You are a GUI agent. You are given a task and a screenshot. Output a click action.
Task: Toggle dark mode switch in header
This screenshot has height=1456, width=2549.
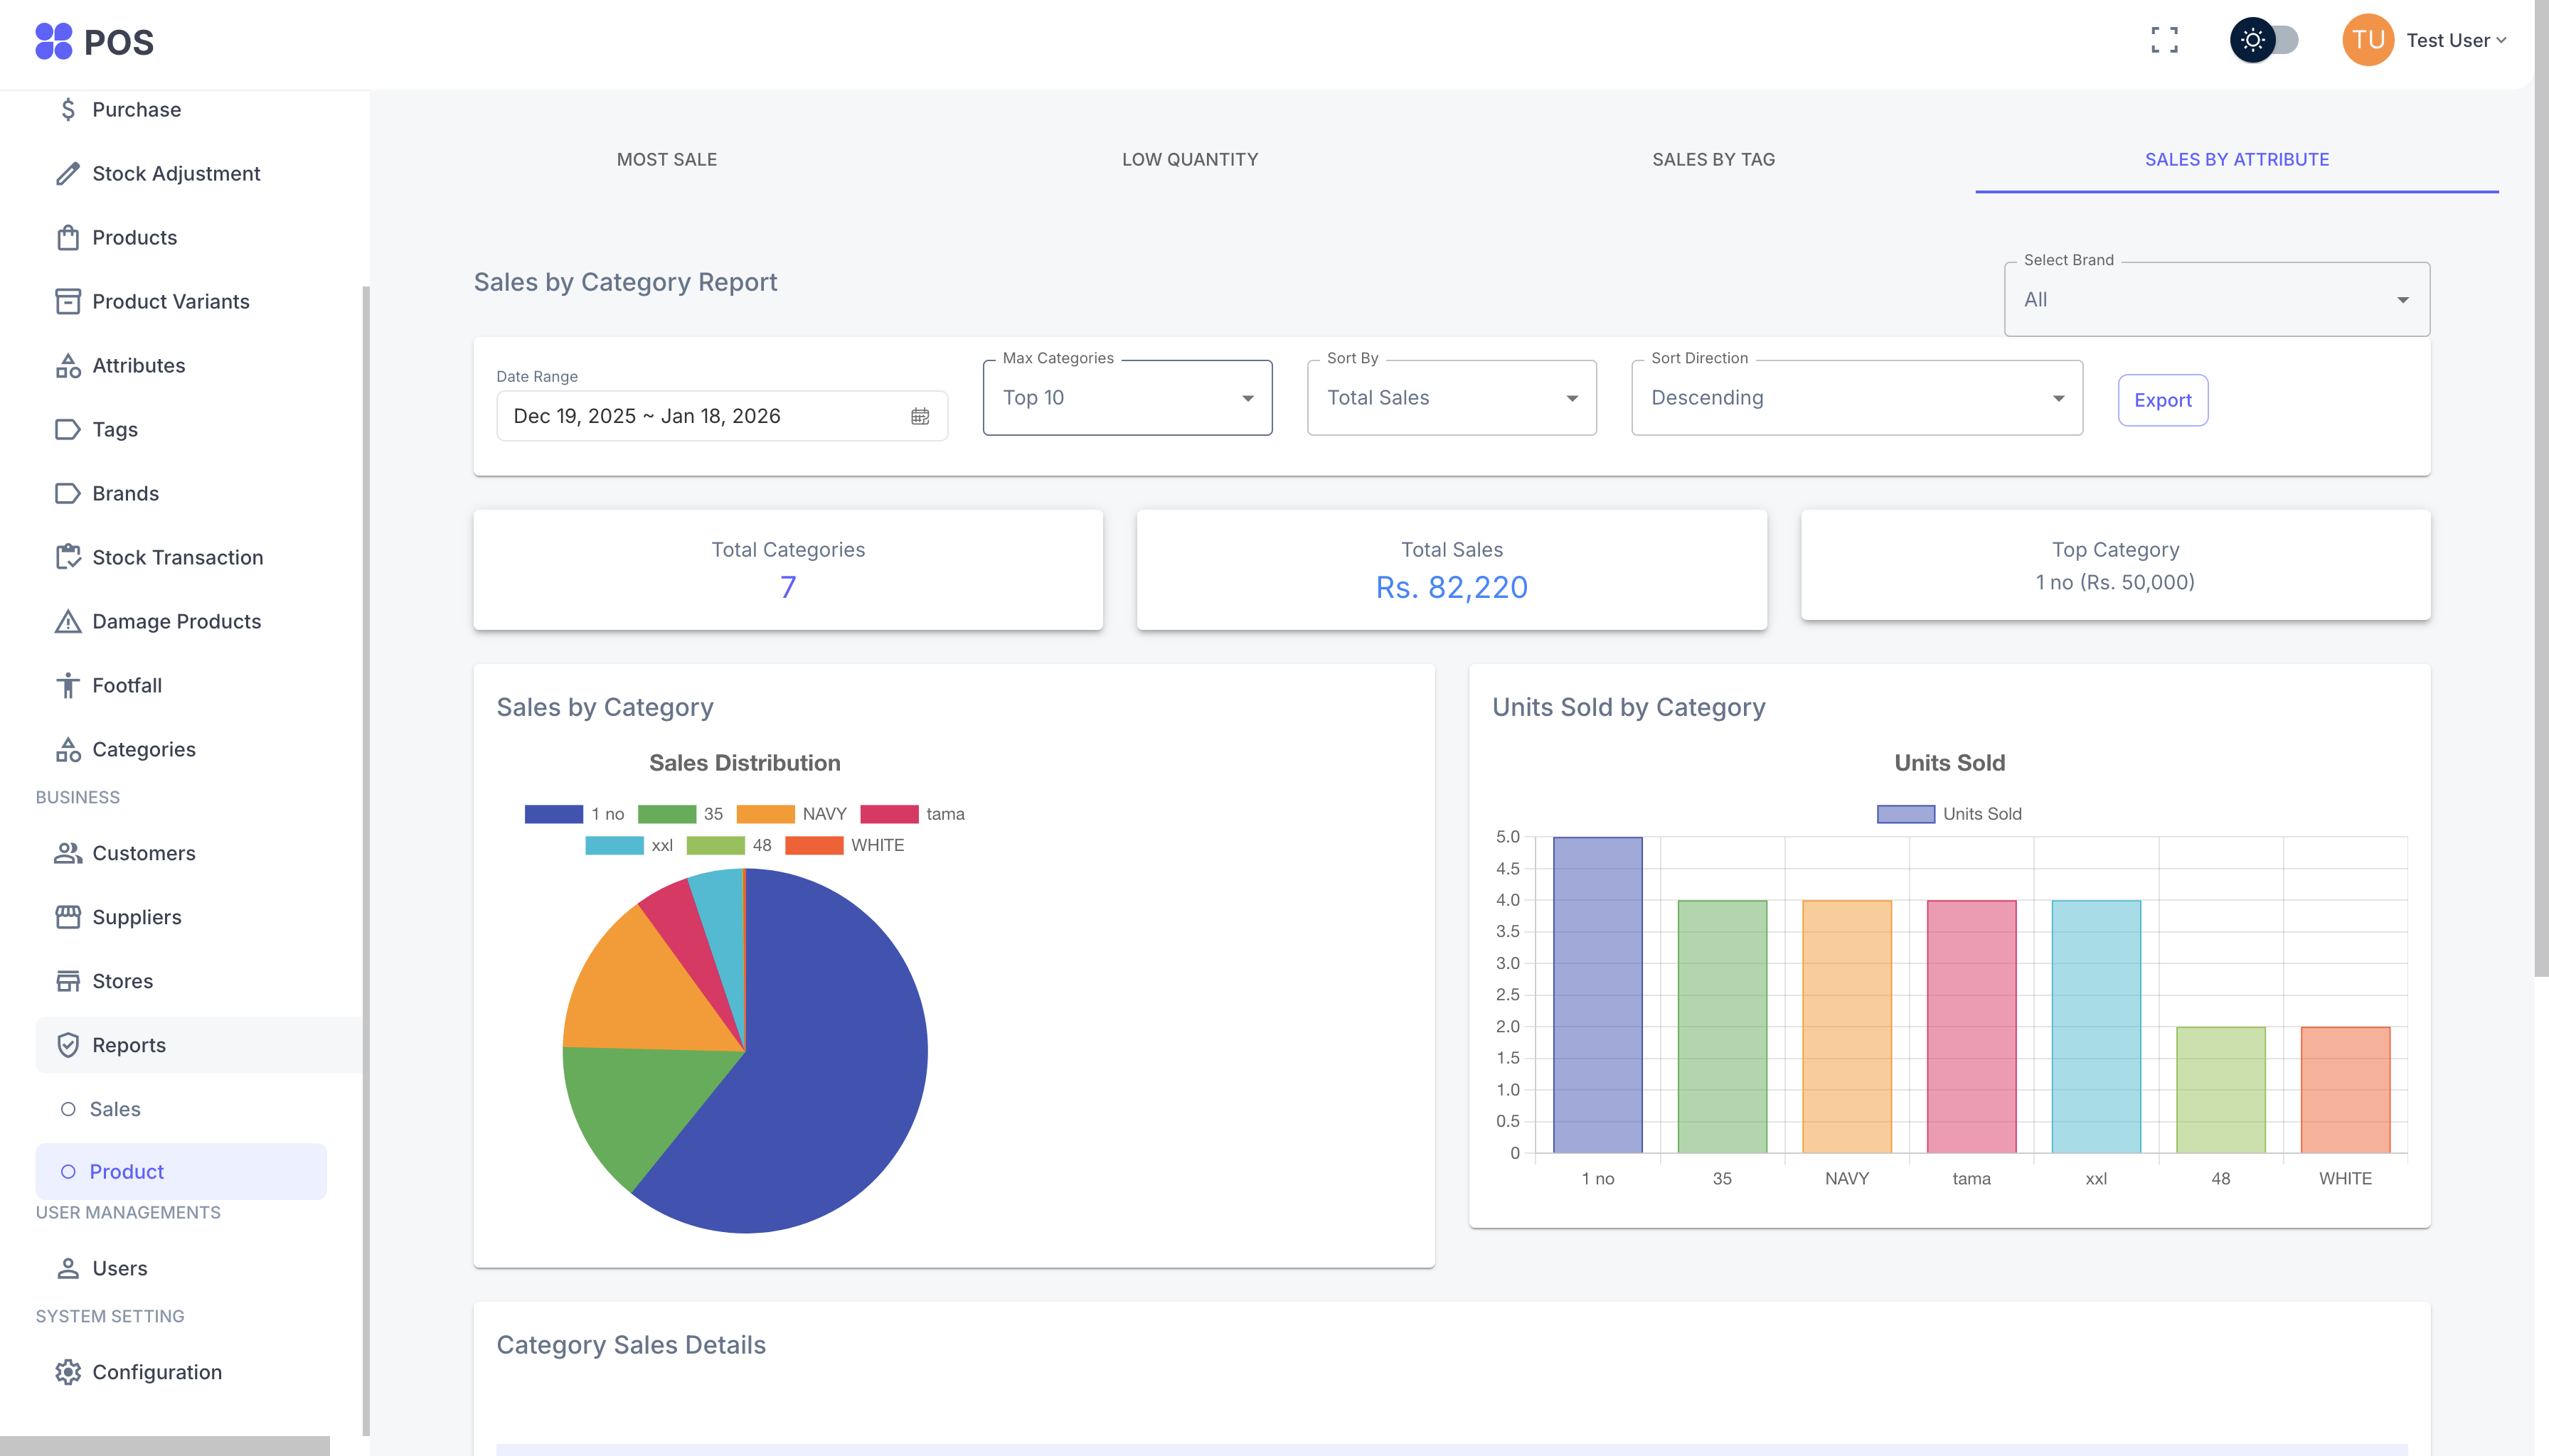point(2266,40)
